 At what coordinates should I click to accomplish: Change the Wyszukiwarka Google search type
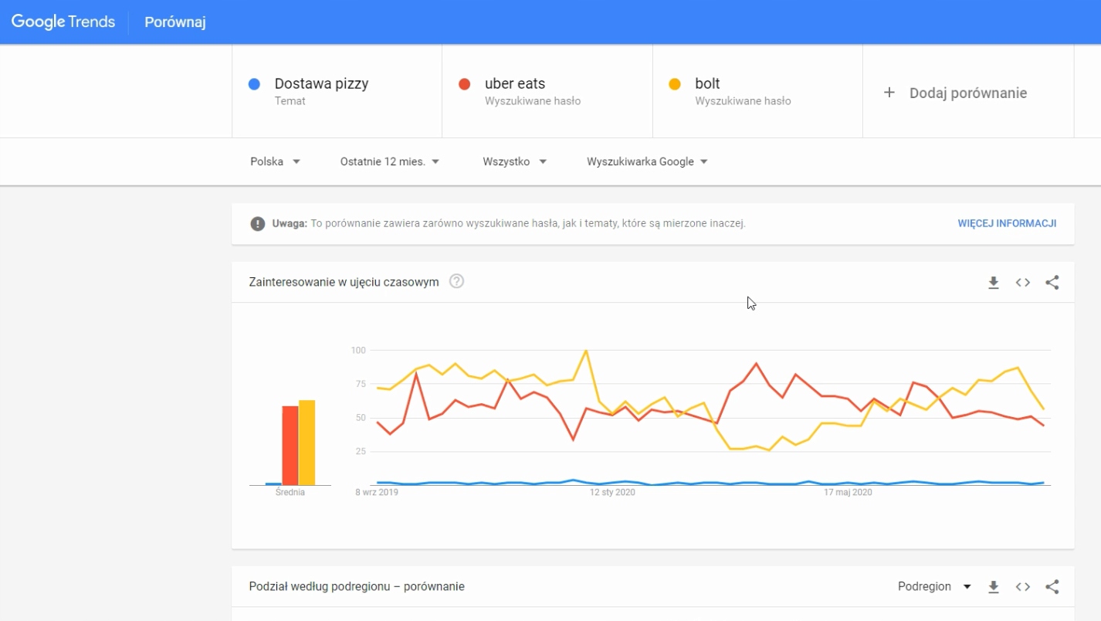tap(648, 161)
